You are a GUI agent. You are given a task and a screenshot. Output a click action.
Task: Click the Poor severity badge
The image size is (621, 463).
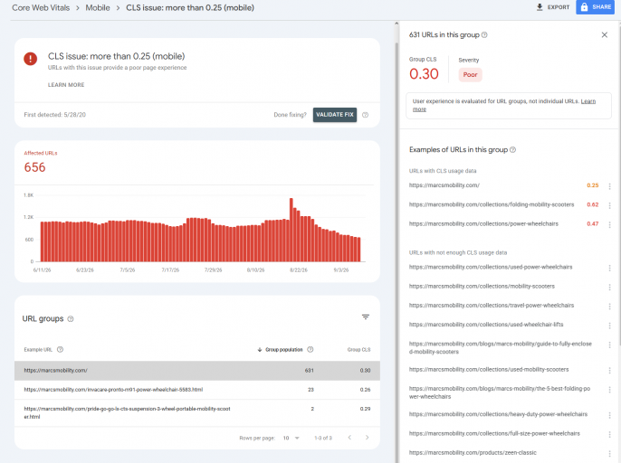pos(470,75)
